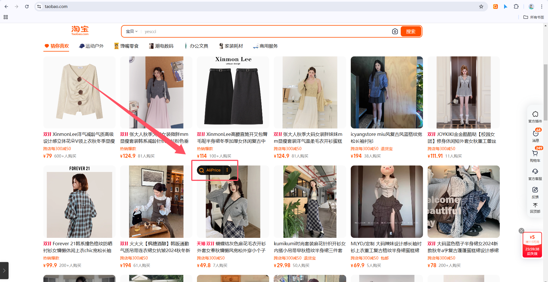Claim the ¥5 满115可用 coupon
This screenshot has height=282, width=548.
pyautogui.click(x=532, y=245)
